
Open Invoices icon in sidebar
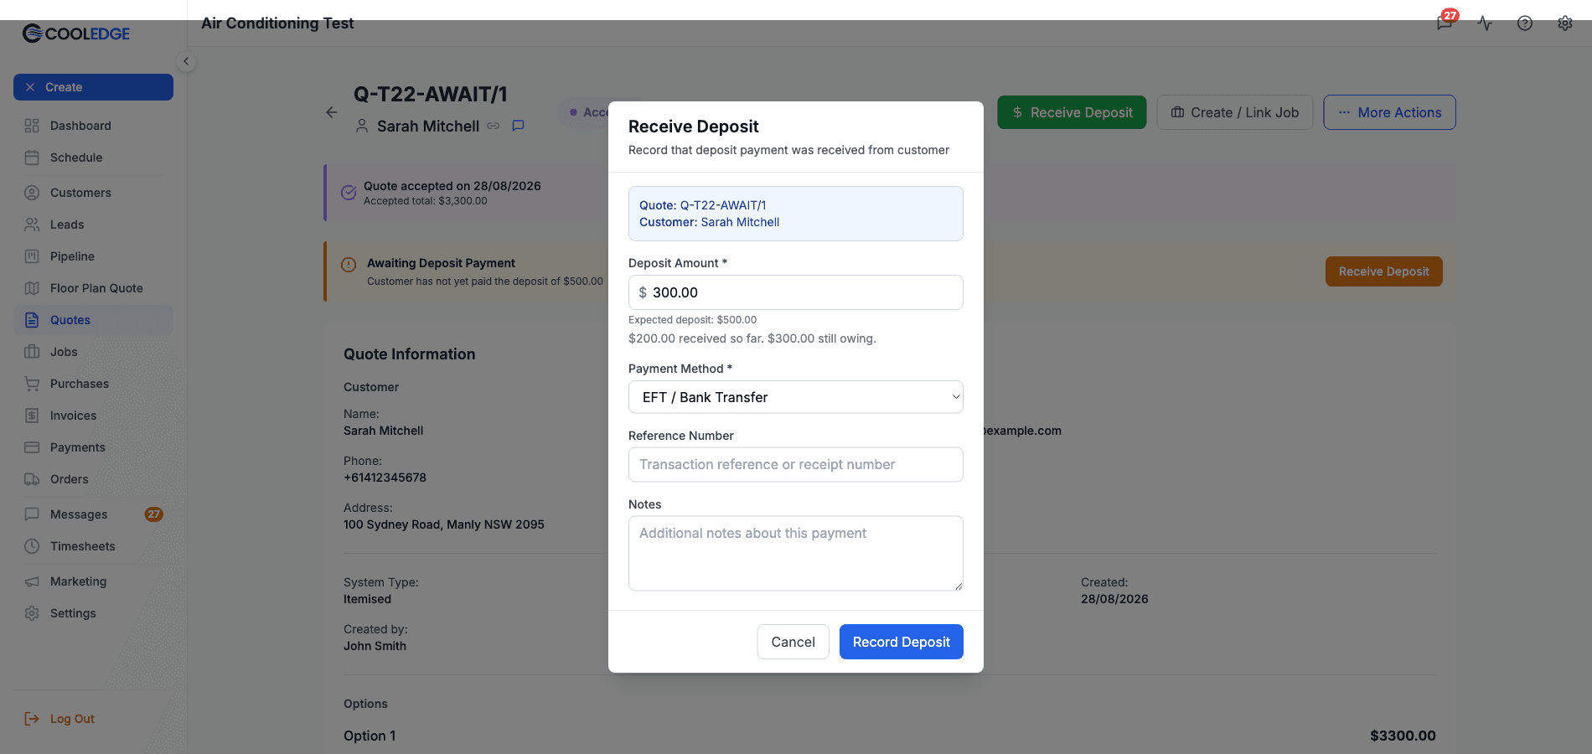tap(32, 416)
